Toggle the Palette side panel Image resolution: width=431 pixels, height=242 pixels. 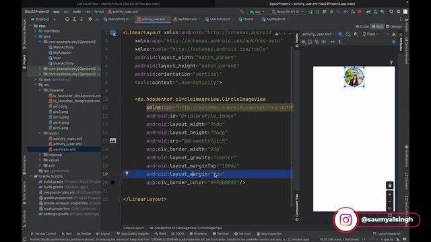(x=297, y=40)
